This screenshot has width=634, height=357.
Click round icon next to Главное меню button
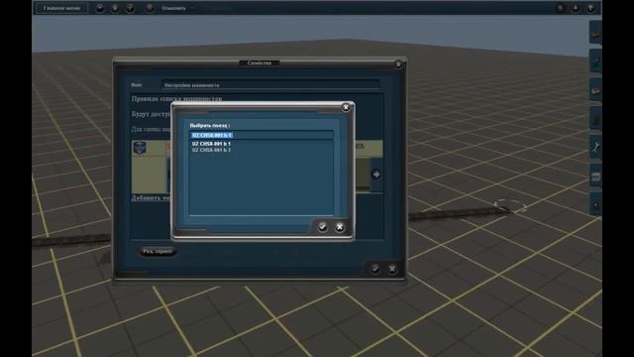100,8
